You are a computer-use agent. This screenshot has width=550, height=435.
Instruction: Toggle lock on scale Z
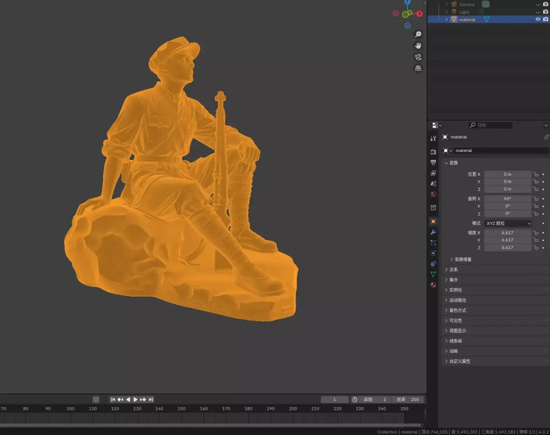(535, 248)
